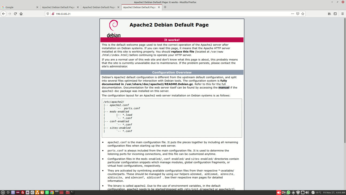This screenshot has width=346, height=195.
Task: Open the Linux Mint start menu
Action: coord(3,193)
